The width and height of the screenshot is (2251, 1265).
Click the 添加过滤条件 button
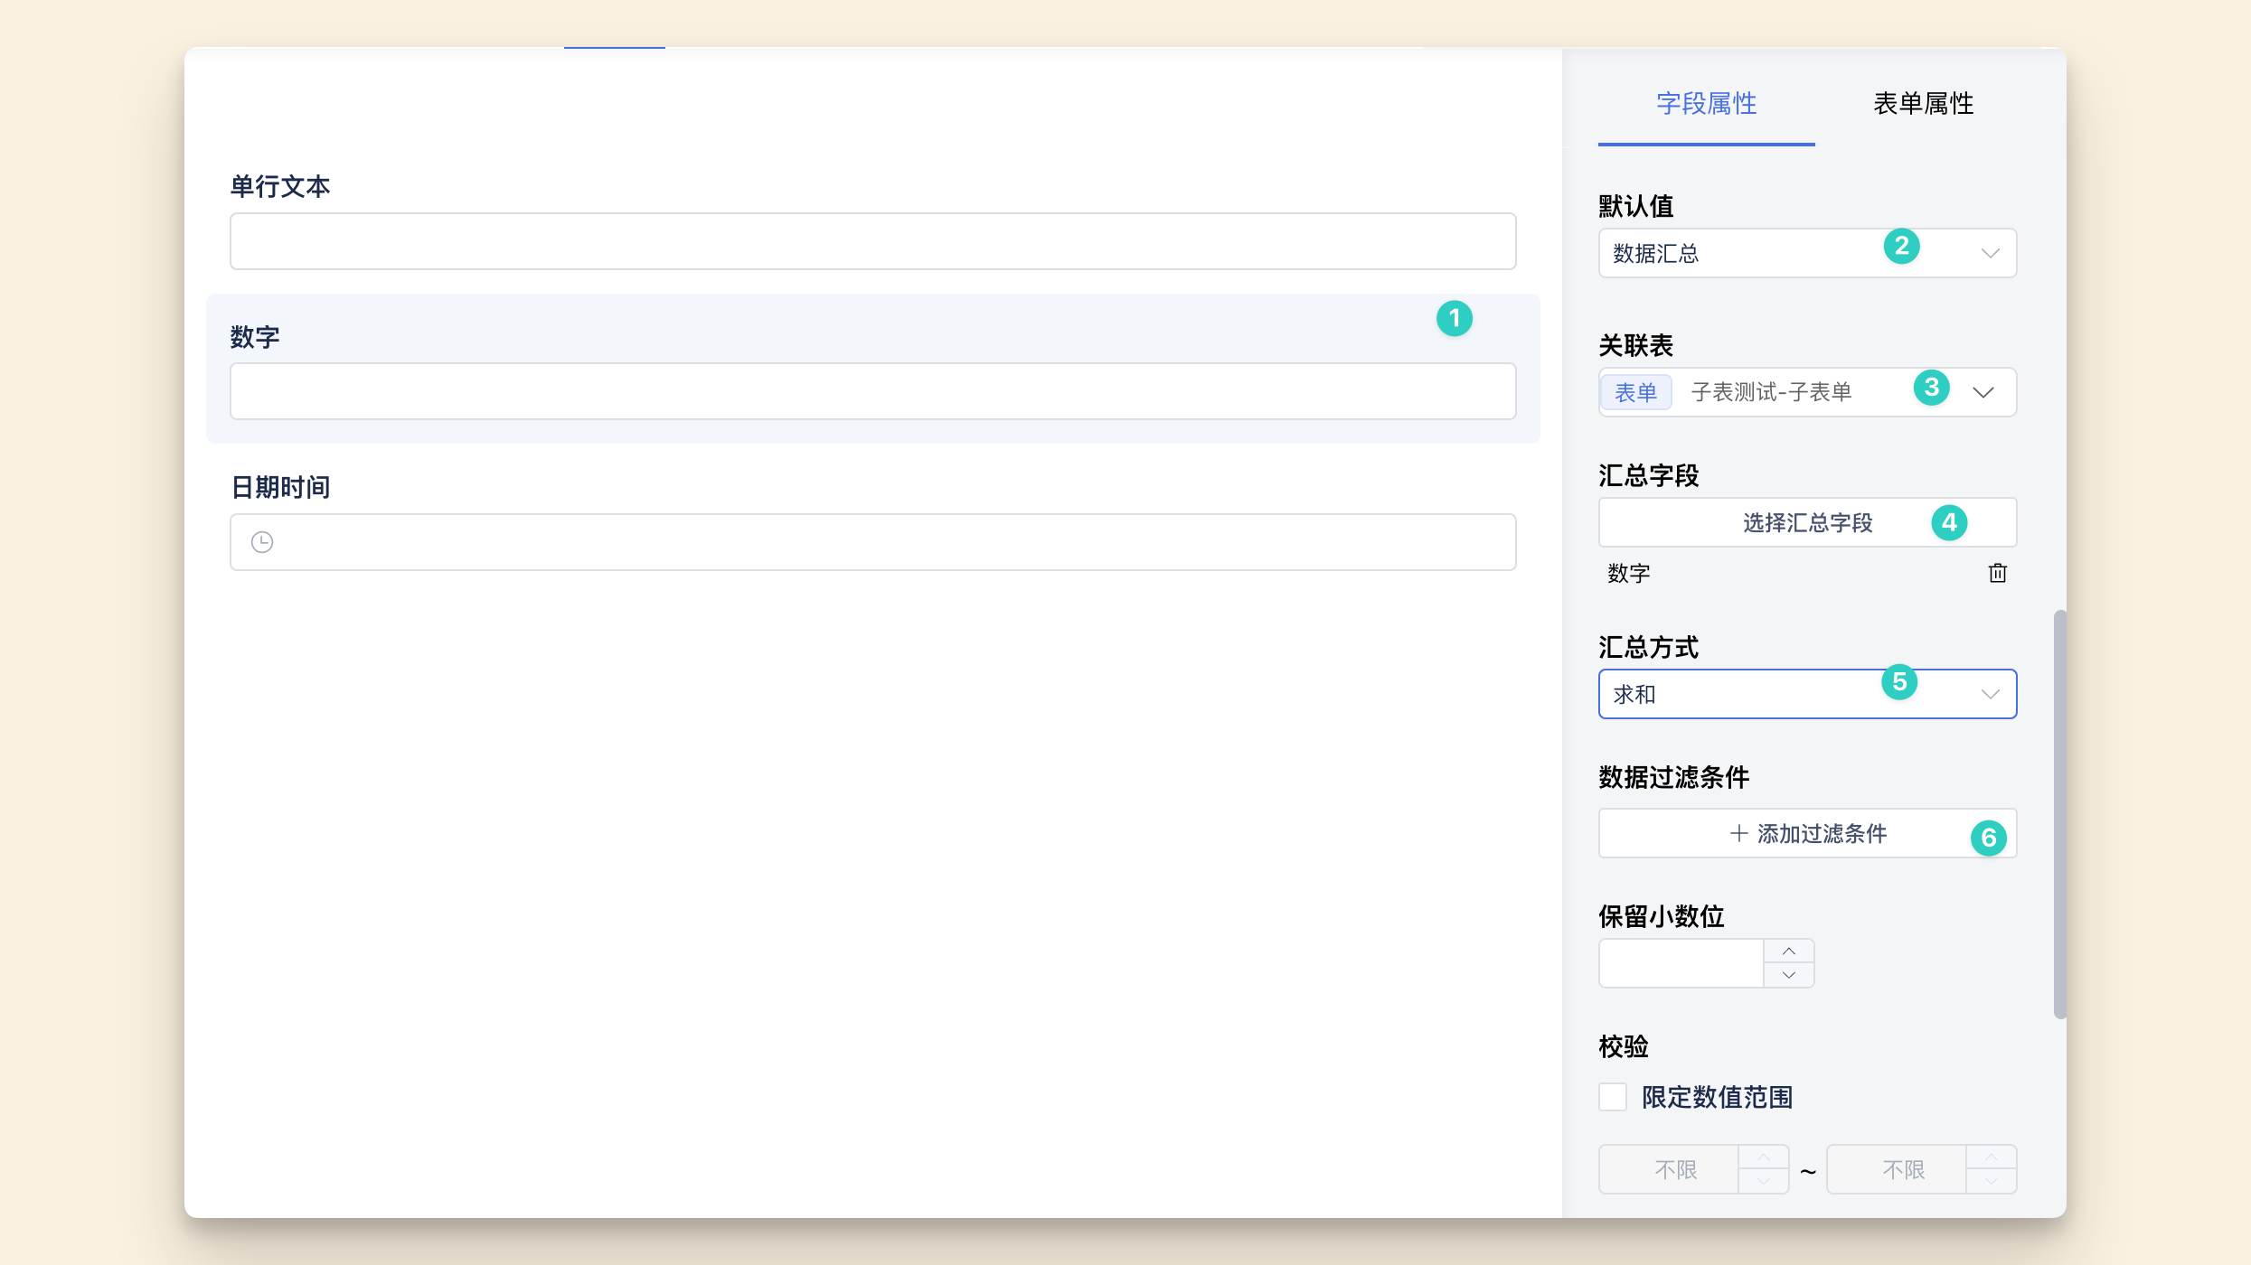point(1806,833)
